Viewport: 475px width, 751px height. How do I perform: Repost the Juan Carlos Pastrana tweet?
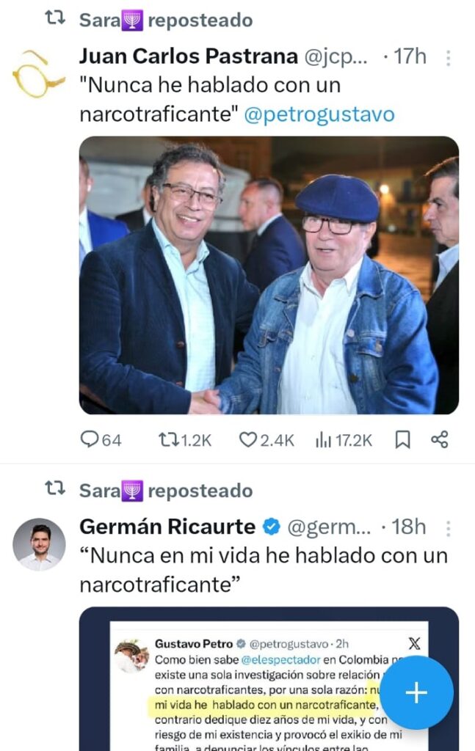pos(184,439)
